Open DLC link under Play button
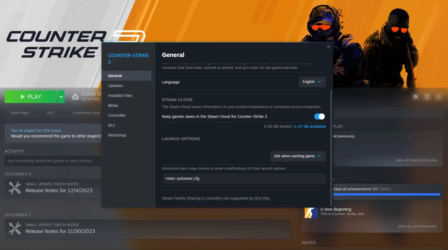 (x=50, y=113)
